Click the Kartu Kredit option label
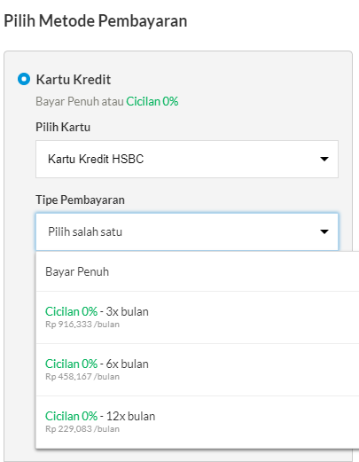359x462 pixels. [74, 80]
